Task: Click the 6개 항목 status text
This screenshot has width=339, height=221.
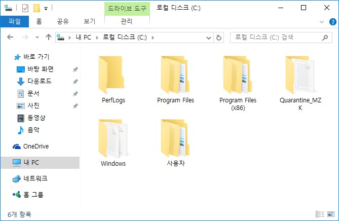Action: 19,214
